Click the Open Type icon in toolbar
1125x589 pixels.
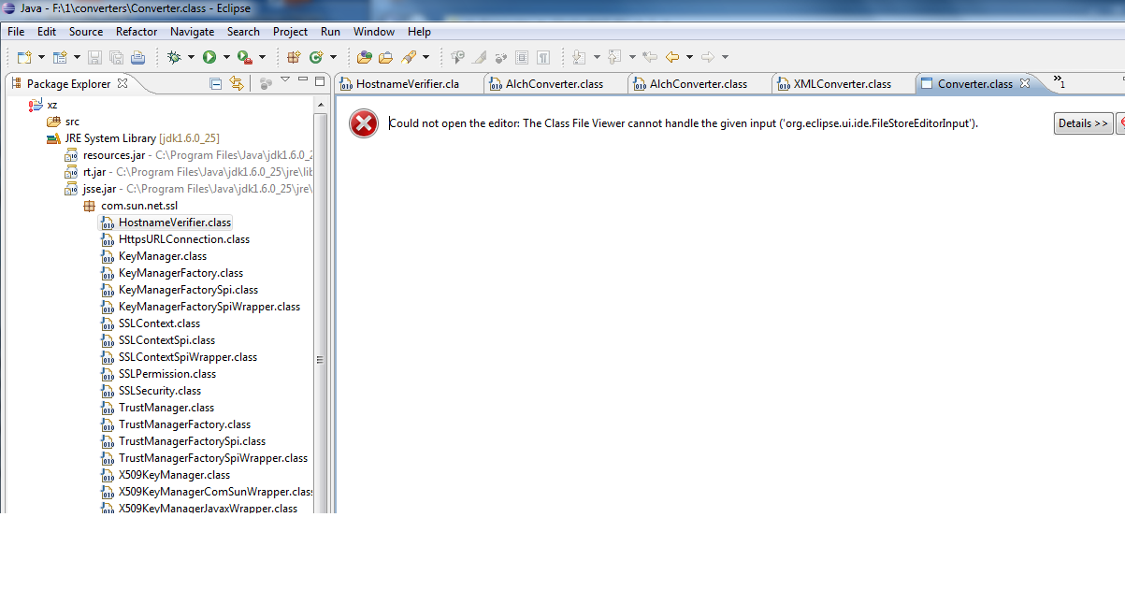click(365, 57)
